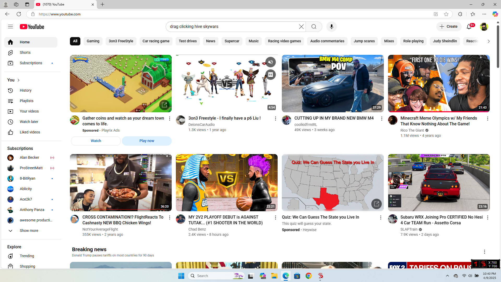Open Microsoft Store from taskbar
This screenshot has height=282, width=501.
297,276
